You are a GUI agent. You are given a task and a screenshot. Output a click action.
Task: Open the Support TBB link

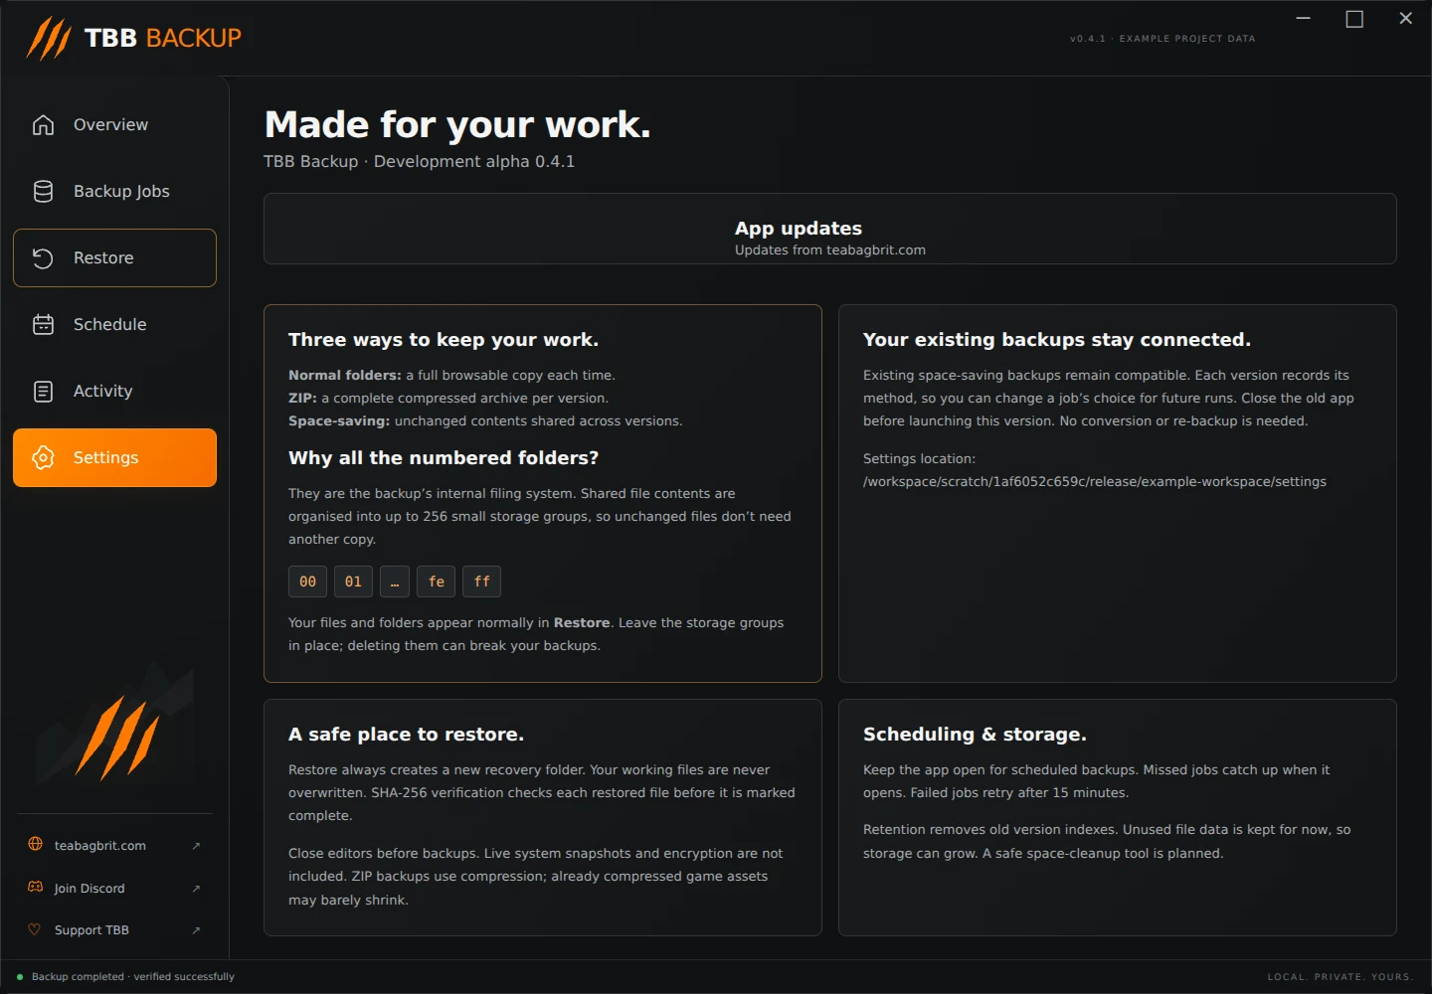coord(114,930)
